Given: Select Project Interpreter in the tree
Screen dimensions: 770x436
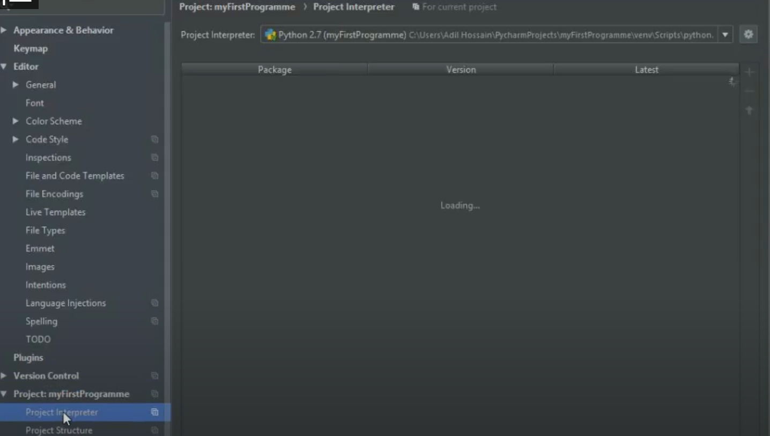Looking at the screenshot, I should (x=62, y=412).
